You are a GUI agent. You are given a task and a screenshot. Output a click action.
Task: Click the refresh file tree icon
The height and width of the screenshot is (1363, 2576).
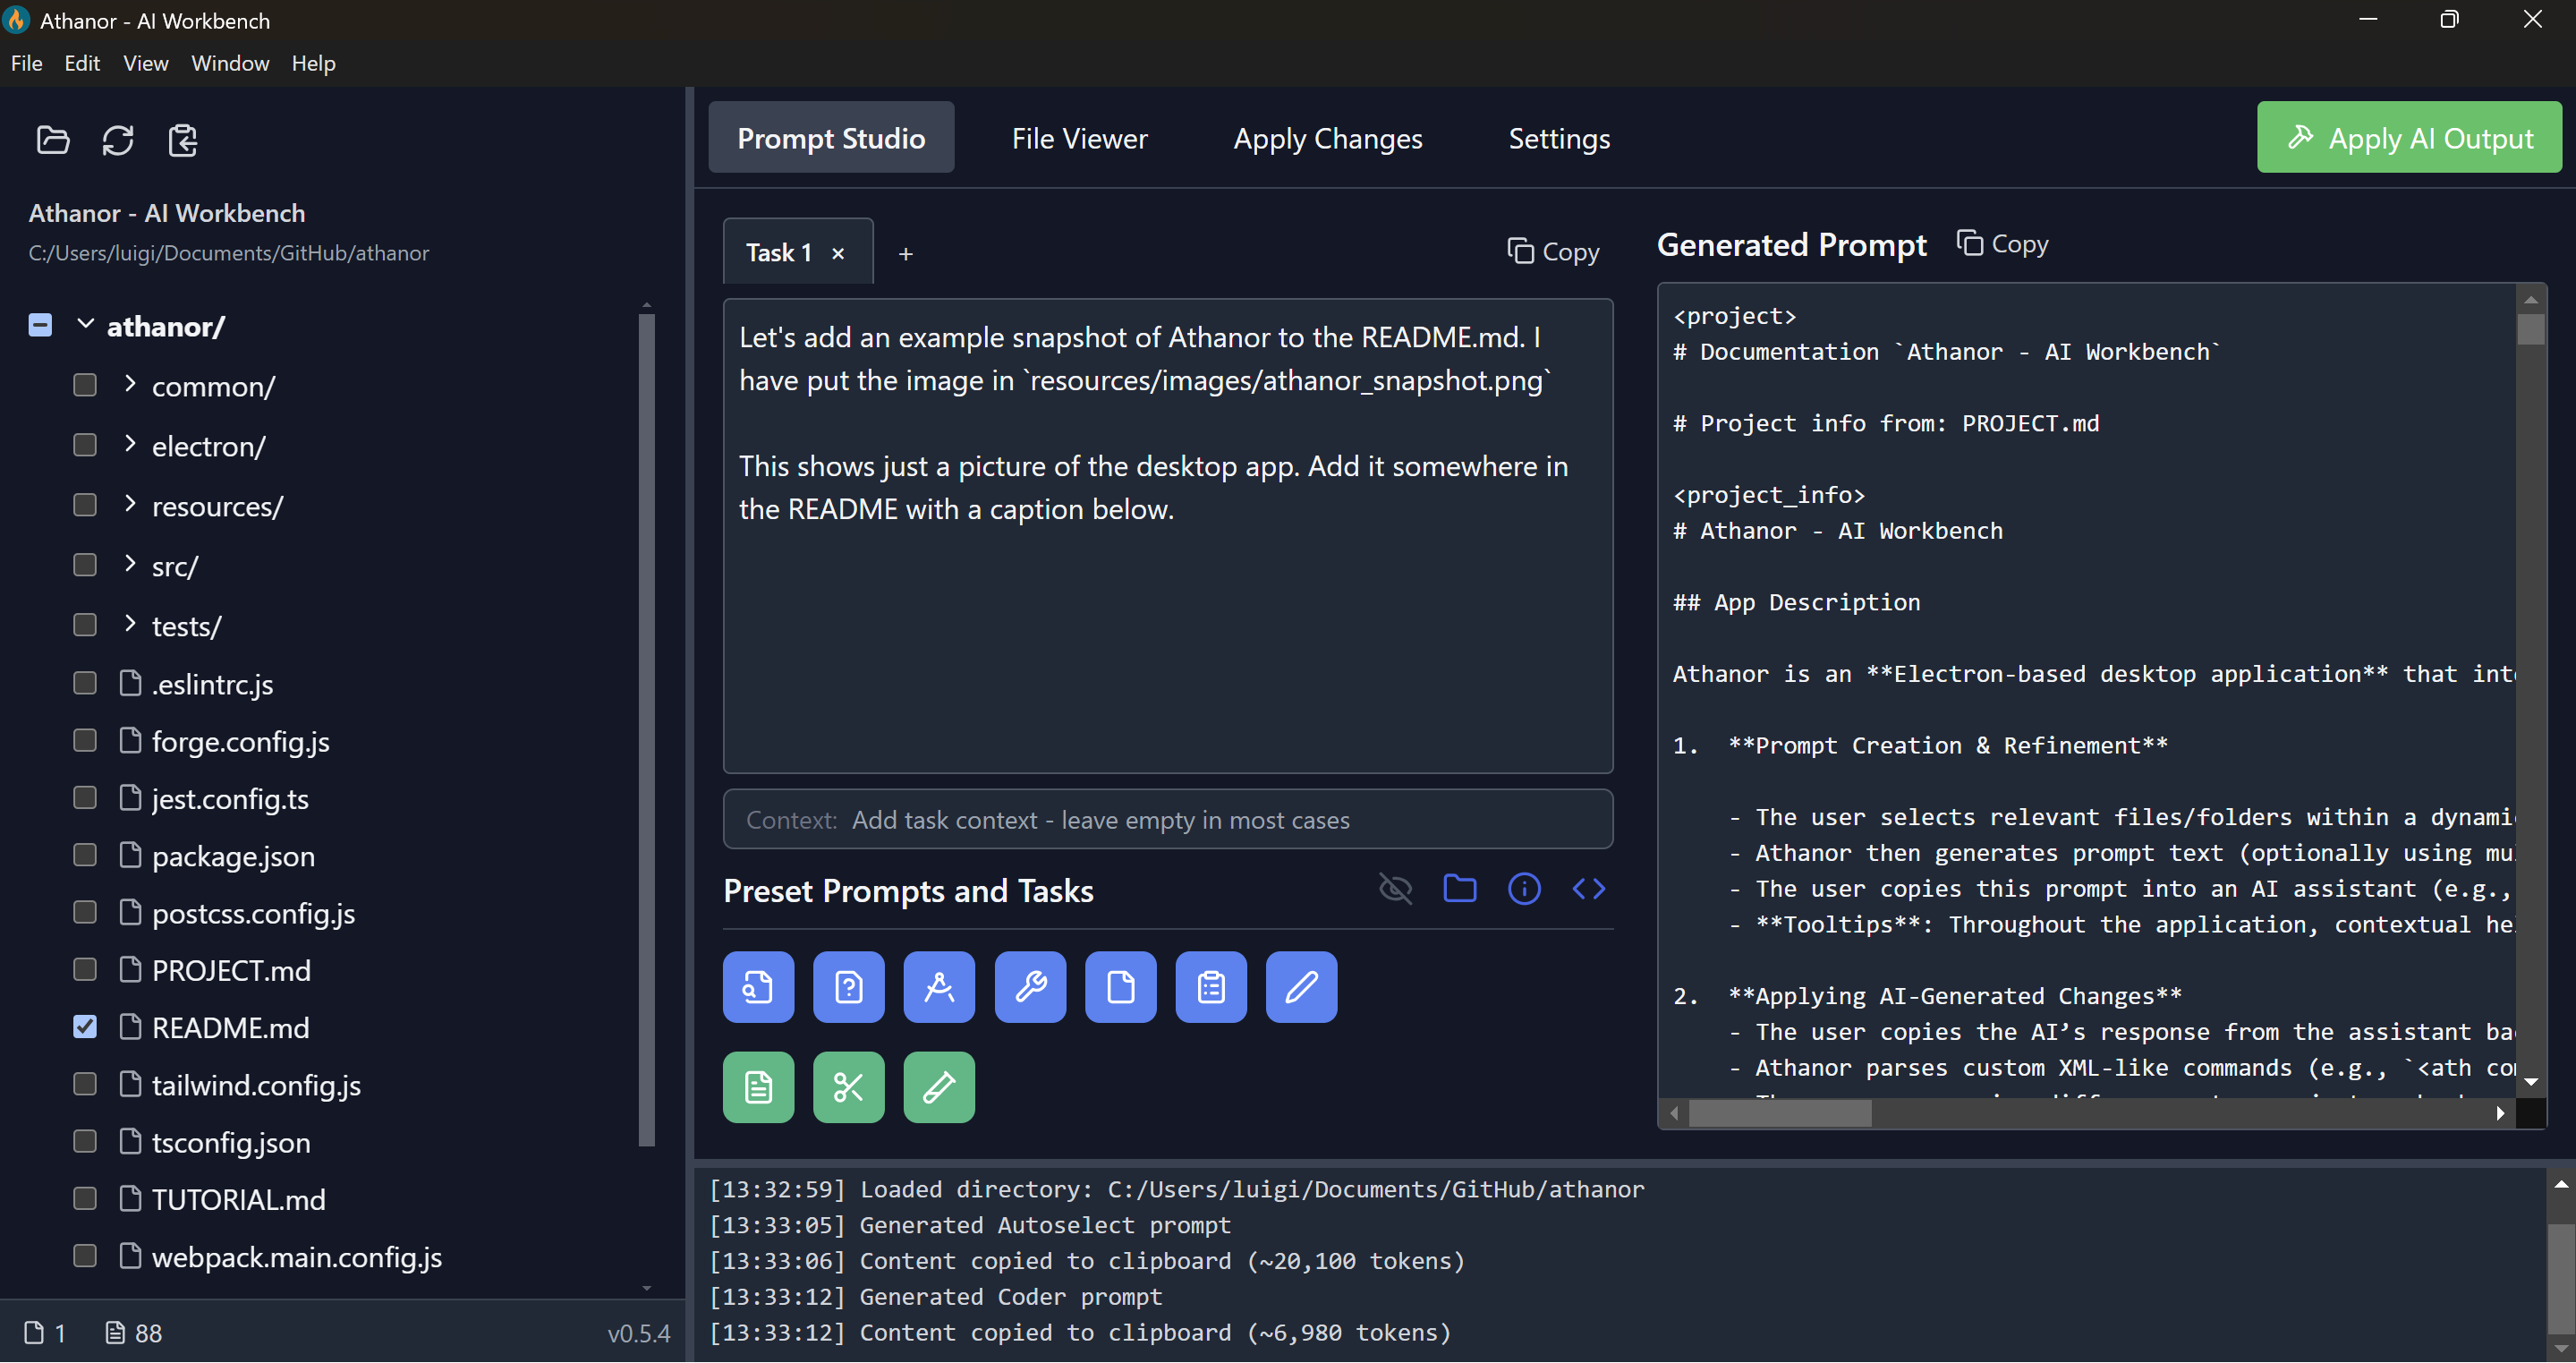118,140
